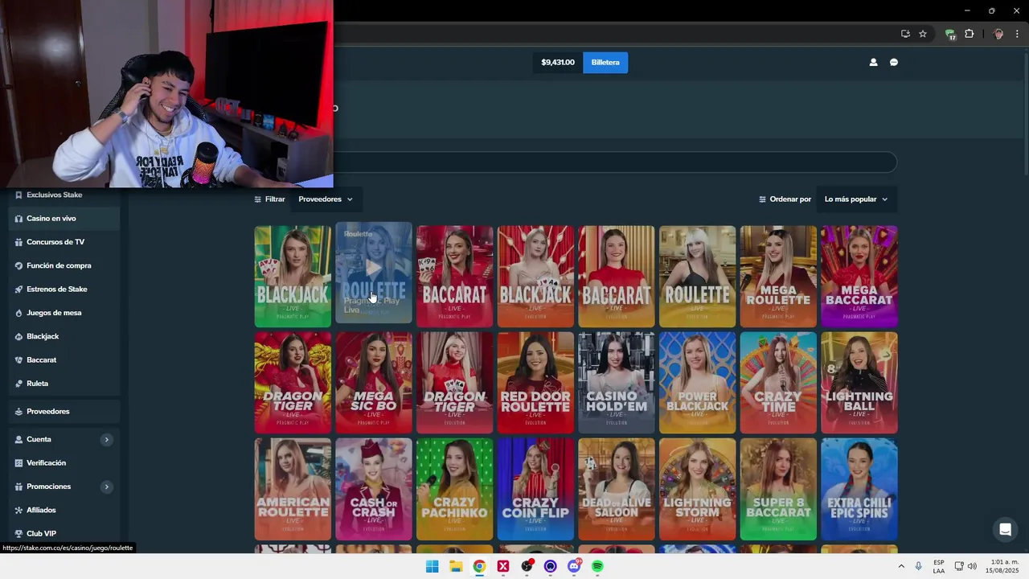Open Verificación in sidebar
Viewport: 1029px width, 579px height.
64,463
